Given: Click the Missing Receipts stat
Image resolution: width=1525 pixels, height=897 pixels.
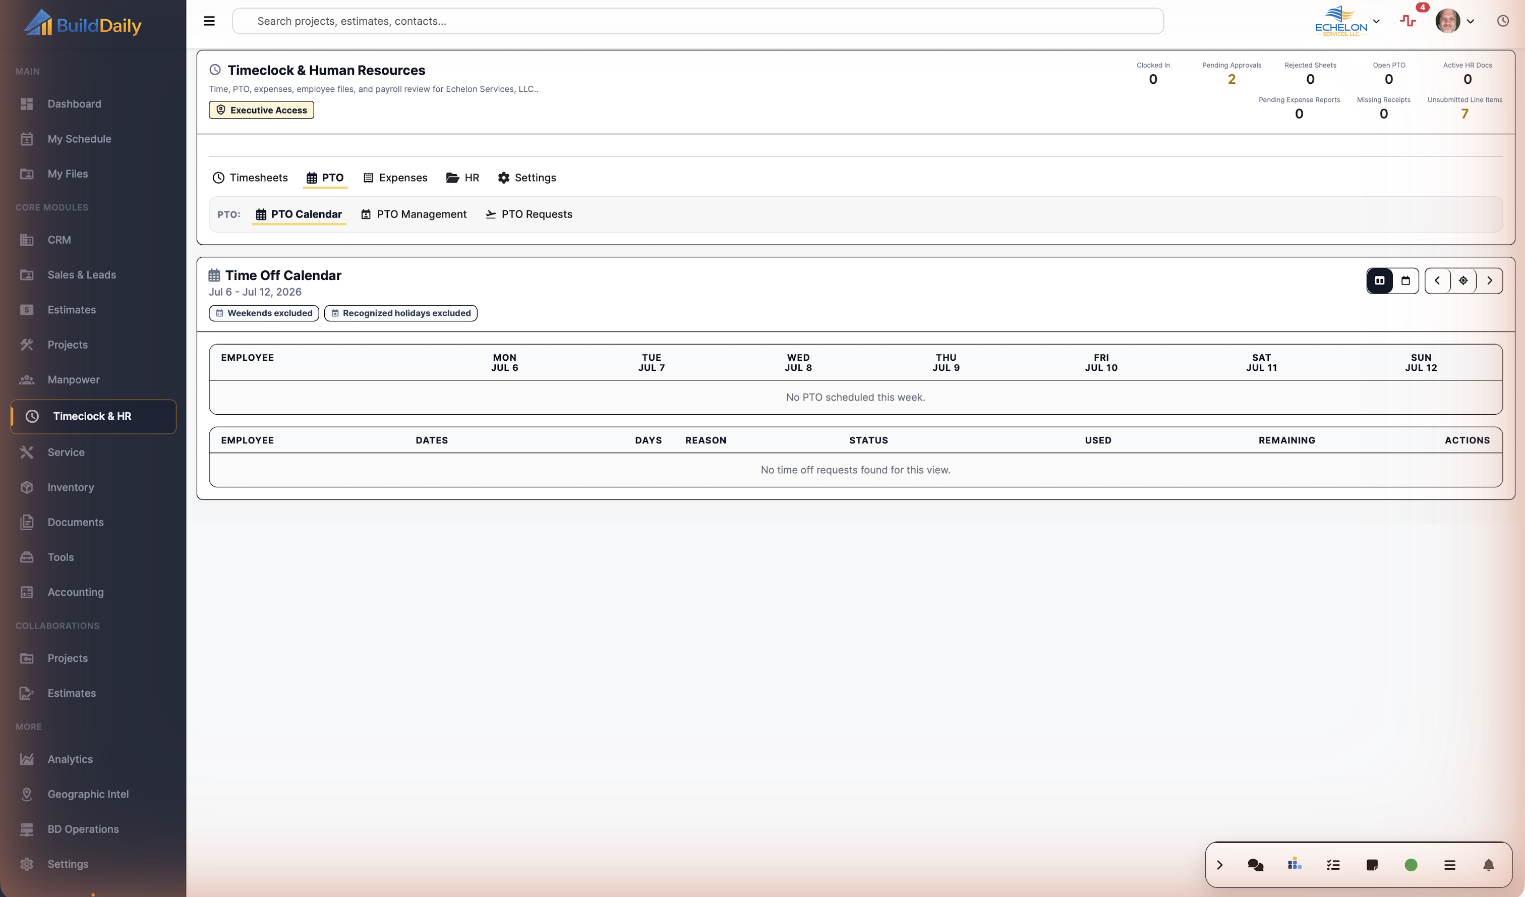Looking at the screenshot, I should click(1383, 108).
